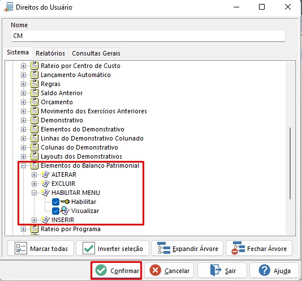302x281 pixels.
Task: Click the document icon beside HABILITAR MENU
Action: click(45, 193)
